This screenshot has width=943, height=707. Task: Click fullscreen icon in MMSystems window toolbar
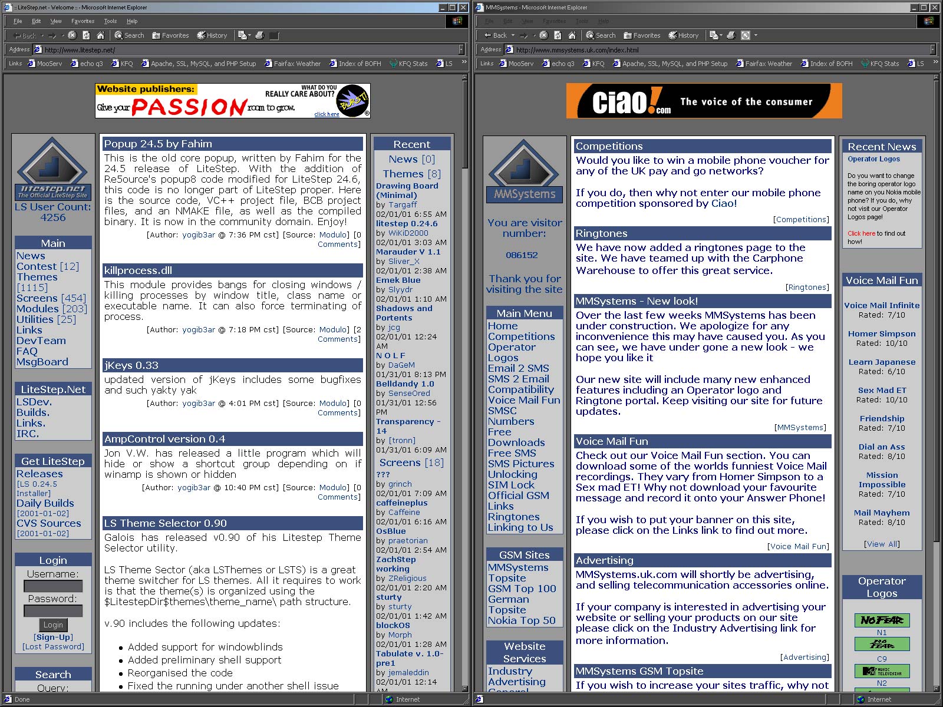click(x=746, y=35)
